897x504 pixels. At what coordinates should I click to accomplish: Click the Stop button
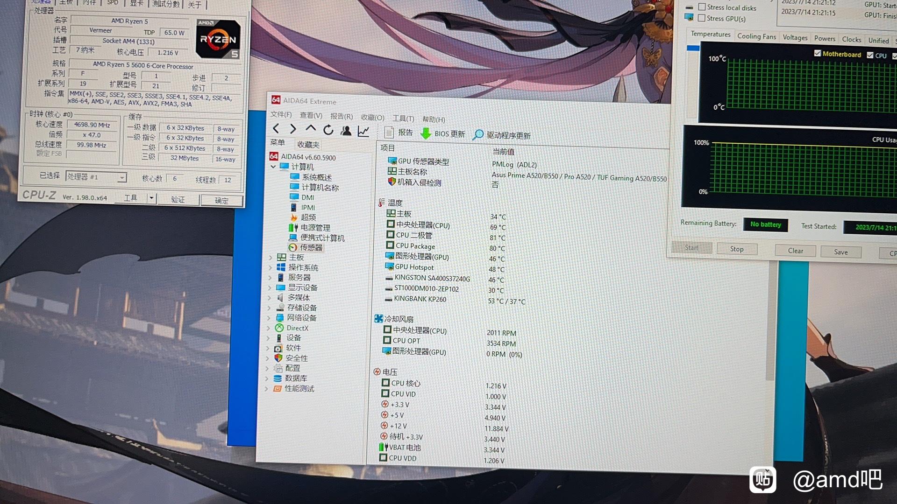tap(737, 249)
